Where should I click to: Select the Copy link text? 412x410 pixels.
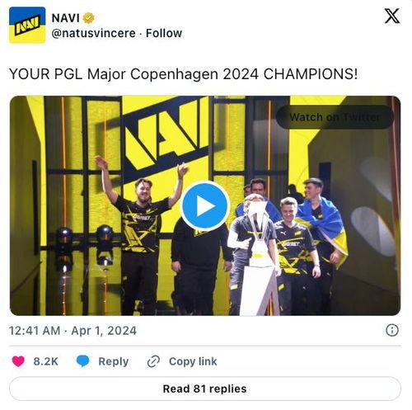(193, 361)
